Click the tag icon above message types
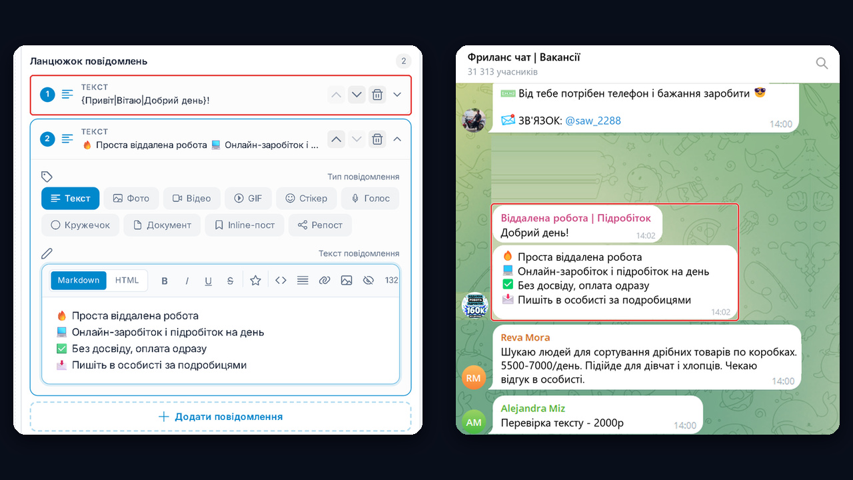Image resolution: width=853 pixels, height=480 pixels. click(47, 177)
